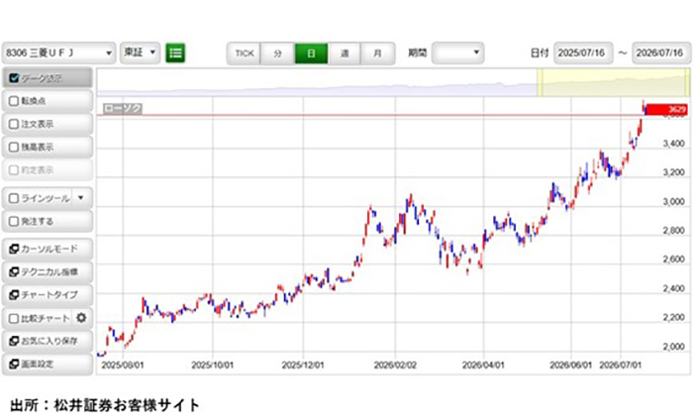Toggle the 注文表示 checkbox
The width and height of the screenshot is (693, 419).
tap(14, 124)
